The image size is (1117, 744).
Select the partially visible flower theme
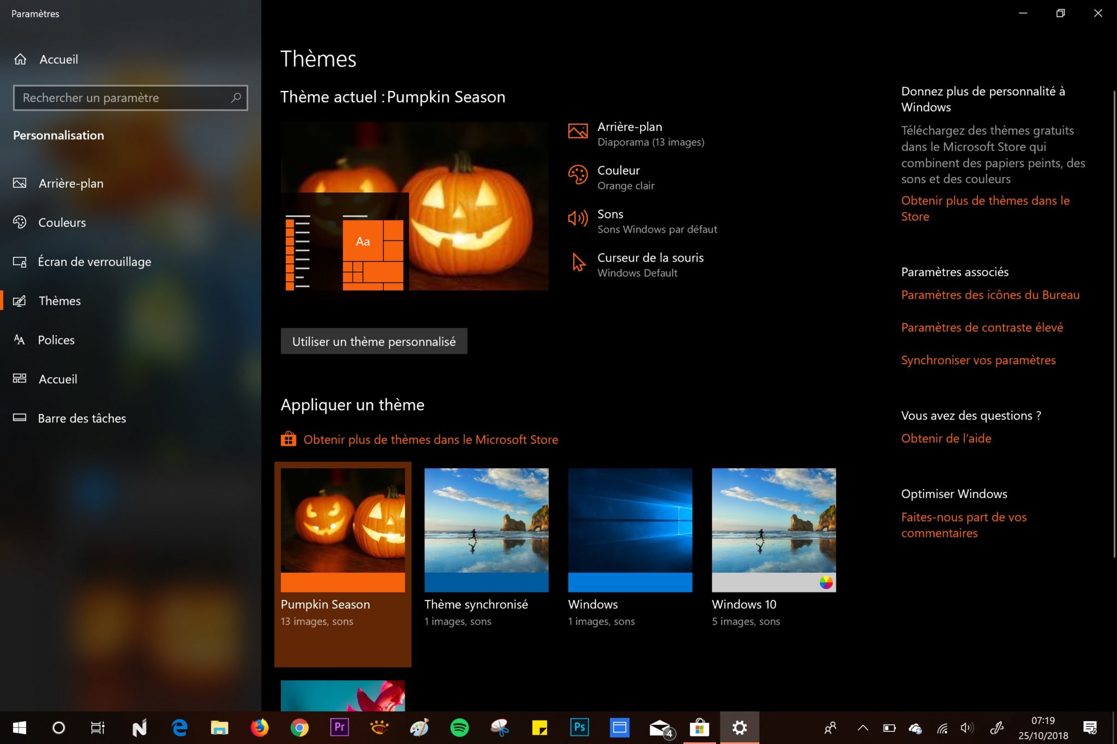343,695
